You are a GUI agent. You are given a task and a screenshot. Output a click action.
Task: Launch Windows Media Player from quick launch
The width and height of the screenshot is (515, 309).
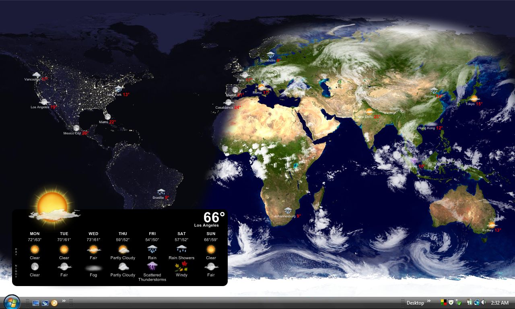(x=54, y=303)
